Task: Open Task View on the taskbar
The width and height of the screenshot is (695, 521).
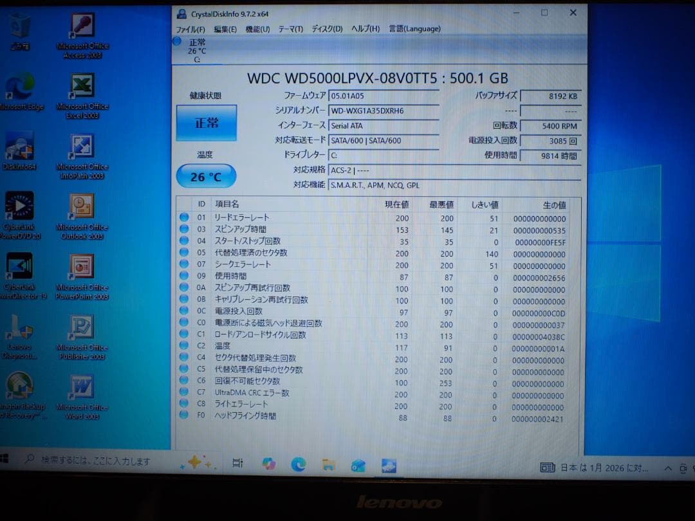Action: coord(237,463)
